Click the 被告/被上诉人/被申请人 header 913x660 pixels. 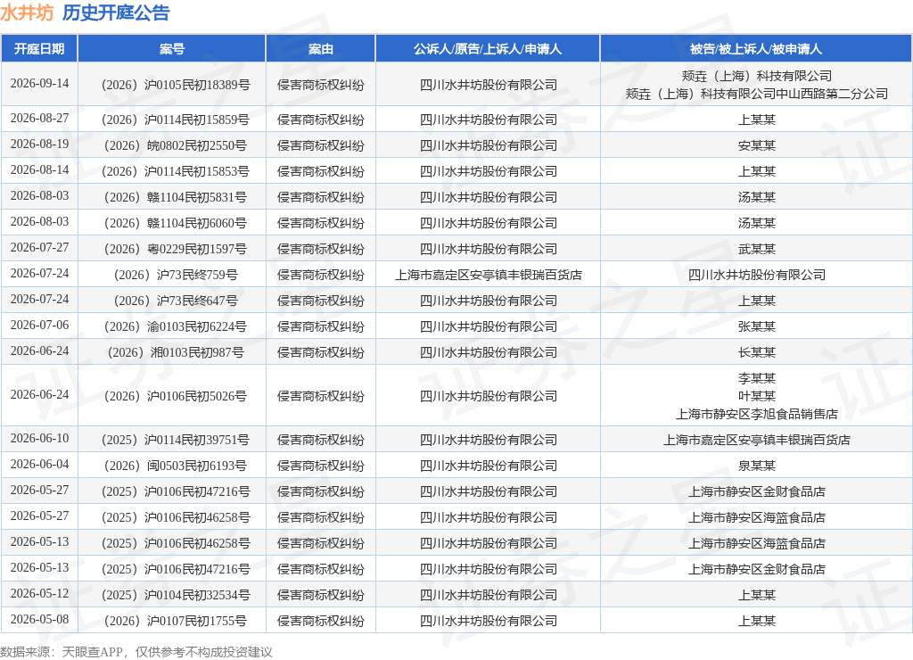[x=756, y=49]
